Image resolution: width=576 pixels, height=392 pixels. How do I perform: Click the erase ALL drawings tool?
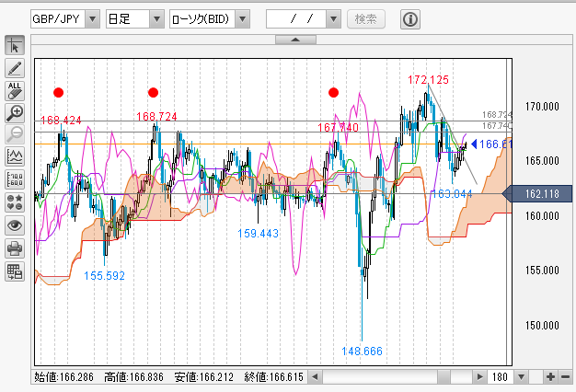pos(15,91)
